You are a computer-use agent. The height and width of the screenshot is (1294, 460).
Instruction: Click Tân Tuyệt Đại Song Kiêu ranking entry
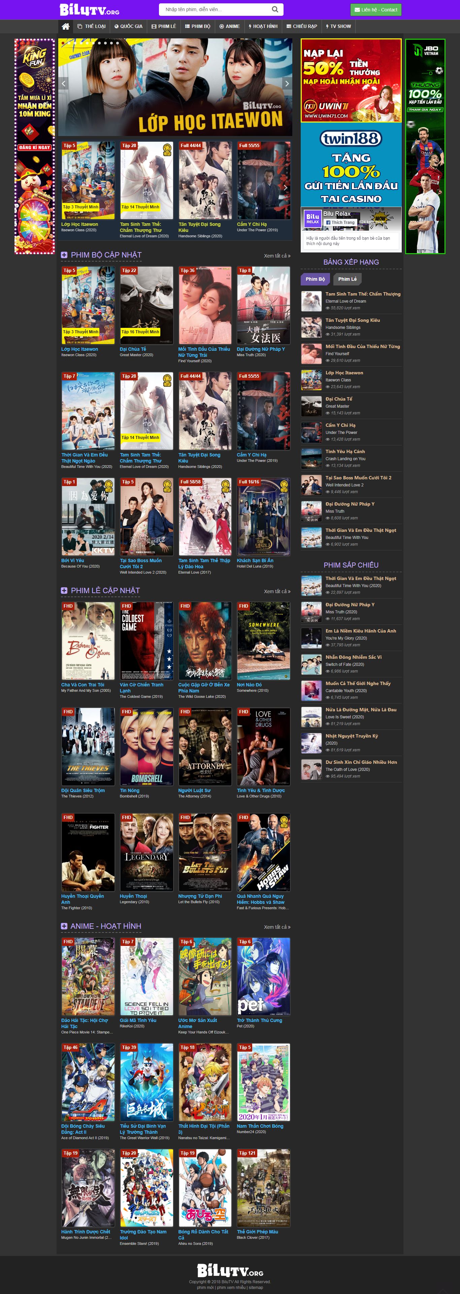[x=352, y=327]
